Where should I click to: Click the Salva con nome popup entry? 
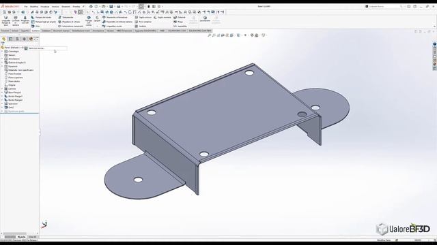(x=46, y=48)
